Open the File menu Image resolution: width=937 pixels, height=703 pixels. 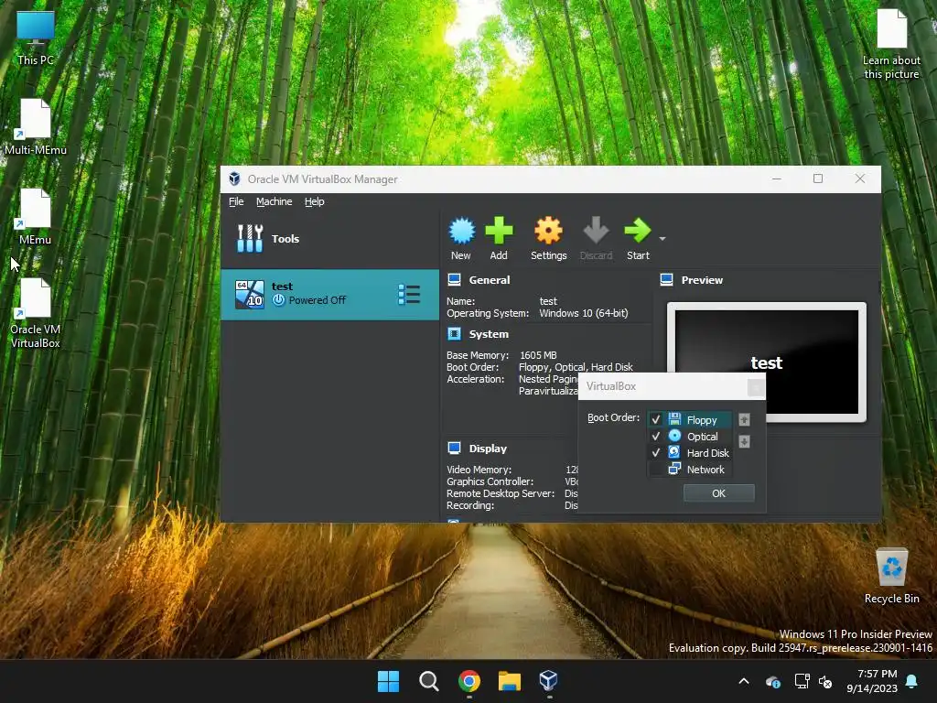tap(236, 201)
